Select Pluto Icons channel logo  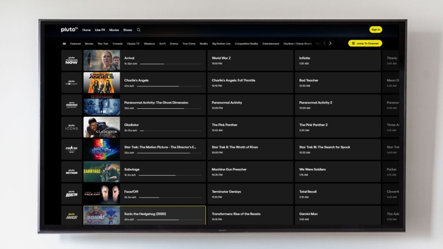click(x=72, y=127)
